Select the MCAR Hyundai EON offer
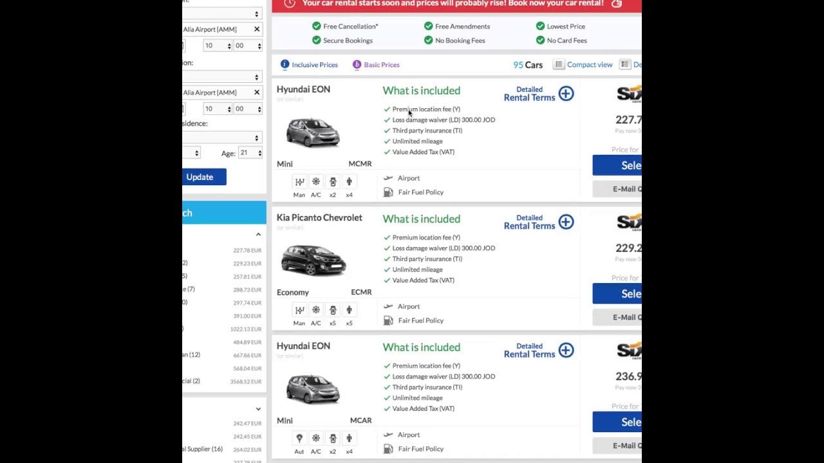Image resolution: width=824 pixels, height=463 pixels. (617, 422)
